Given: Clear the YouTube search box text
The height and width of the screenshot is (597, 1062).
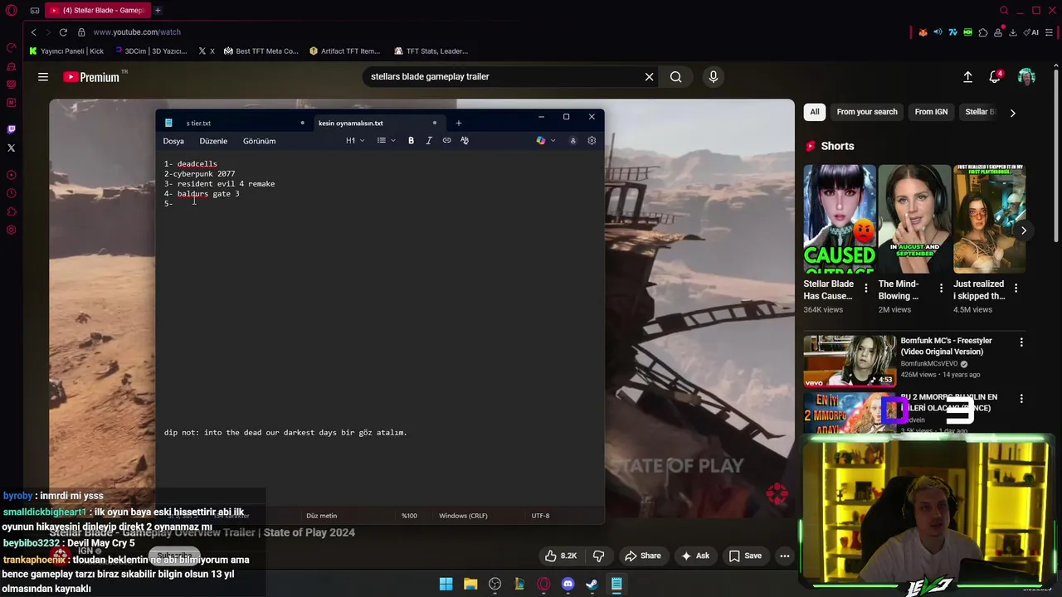Looking at the screenshot, I should click(649, 76).
